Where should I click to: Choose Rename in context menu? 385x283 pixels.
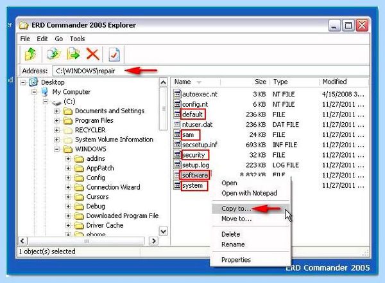pyautogui.click(x=250, y=244)
